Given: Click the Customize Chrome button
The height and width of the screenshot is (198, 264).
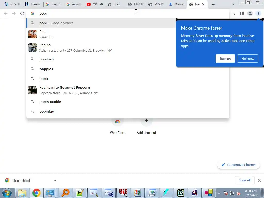Looking at the screenshot, I should 238,165.
